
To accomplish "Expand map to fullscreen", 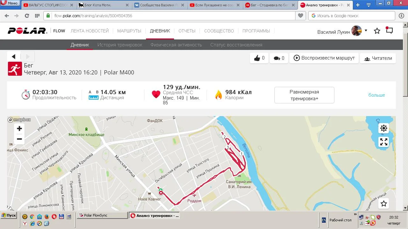I will coord(384,142).
